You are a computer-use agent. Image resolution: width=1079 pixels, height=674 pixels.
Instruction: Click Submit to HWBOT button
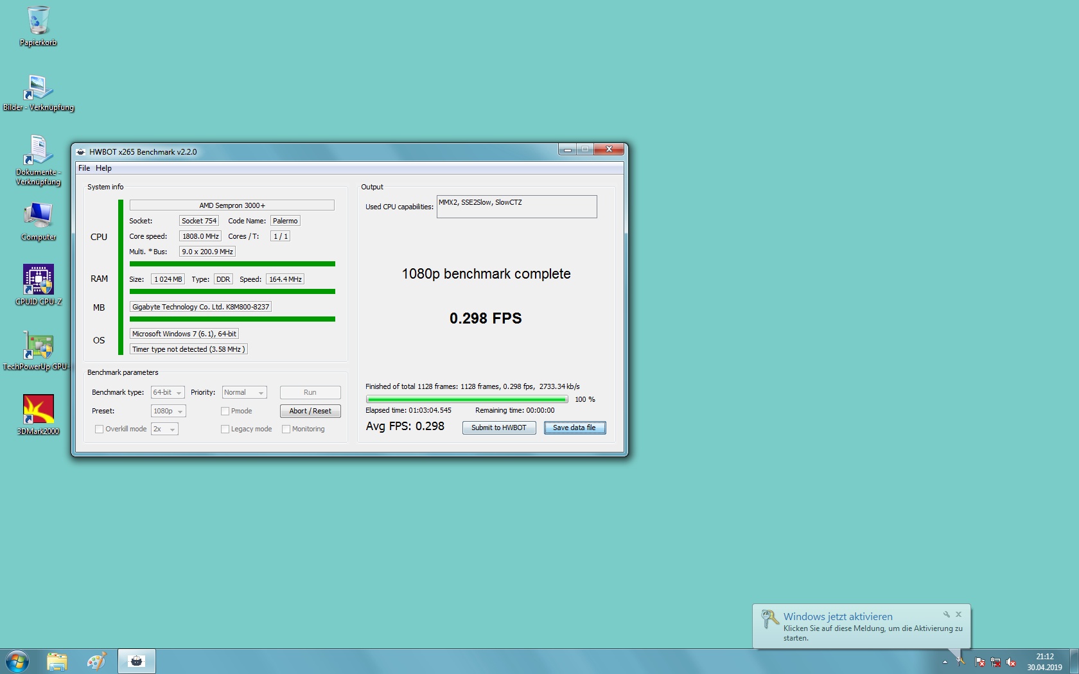pos(499,428)
